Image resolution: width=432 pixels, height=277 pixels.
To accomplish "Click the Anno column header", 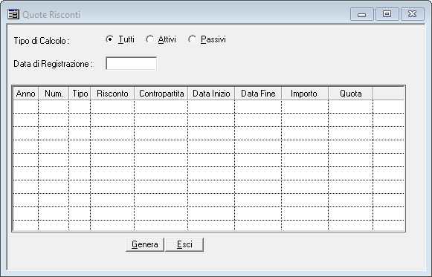I will [25, 94].
